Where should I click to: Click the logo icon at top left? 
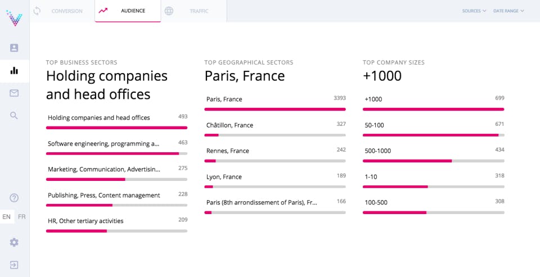click(15, 18)
